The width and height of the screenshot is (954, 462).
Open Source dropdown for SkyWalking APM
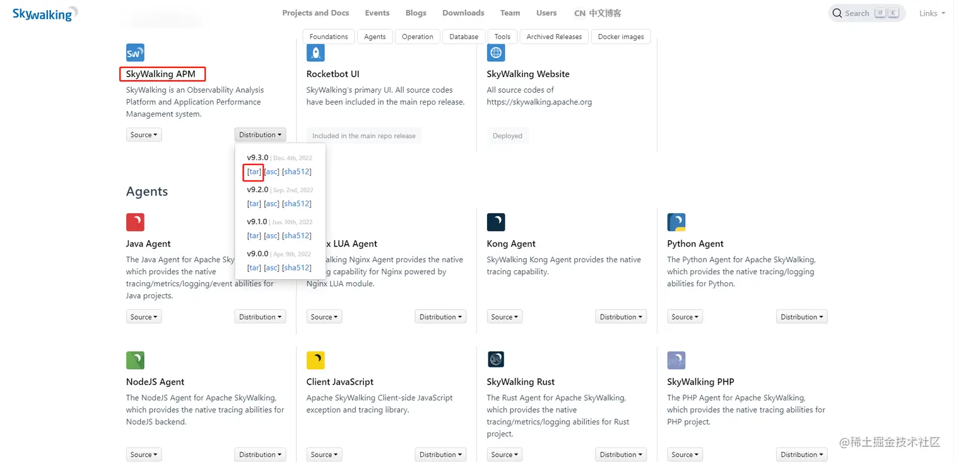144,135
